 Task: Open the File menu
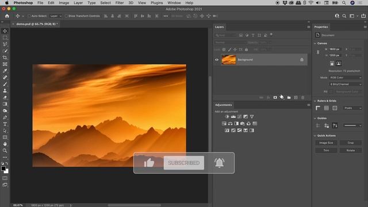click(40, 3)
